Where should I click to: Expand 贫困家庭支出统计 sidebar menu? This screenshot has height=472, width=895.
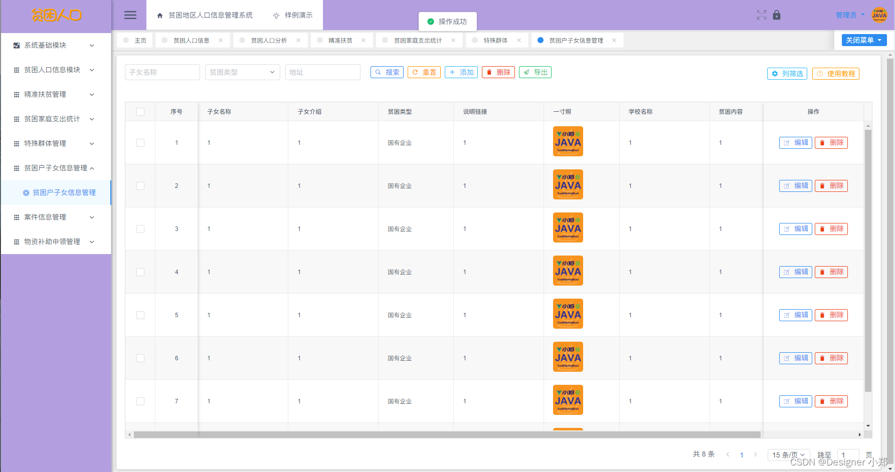55,119
